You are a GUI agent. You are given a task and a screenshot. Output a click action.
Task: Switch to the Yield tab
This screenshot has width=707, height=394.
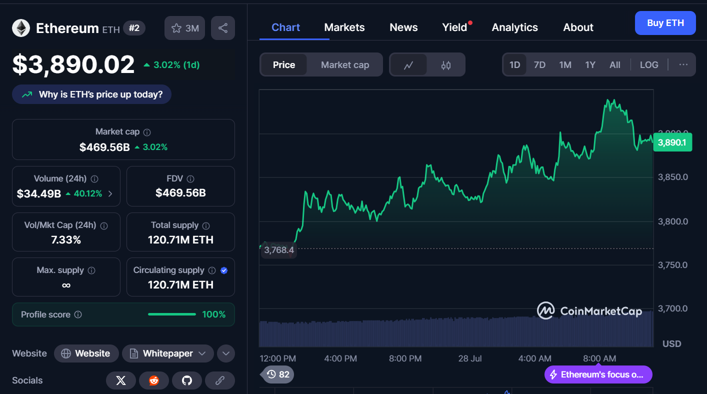pyautogui.click(x=454, y=27)
